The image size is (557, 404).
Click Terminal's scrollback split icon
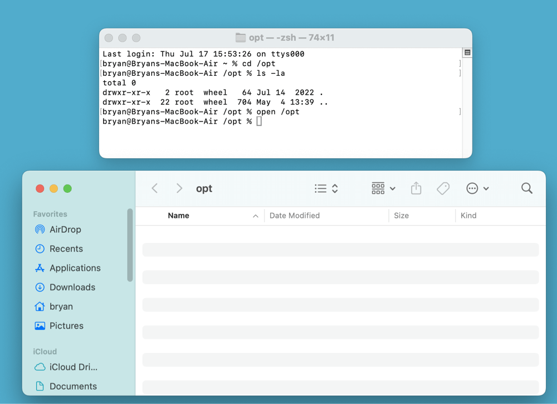tap(467, 51)
